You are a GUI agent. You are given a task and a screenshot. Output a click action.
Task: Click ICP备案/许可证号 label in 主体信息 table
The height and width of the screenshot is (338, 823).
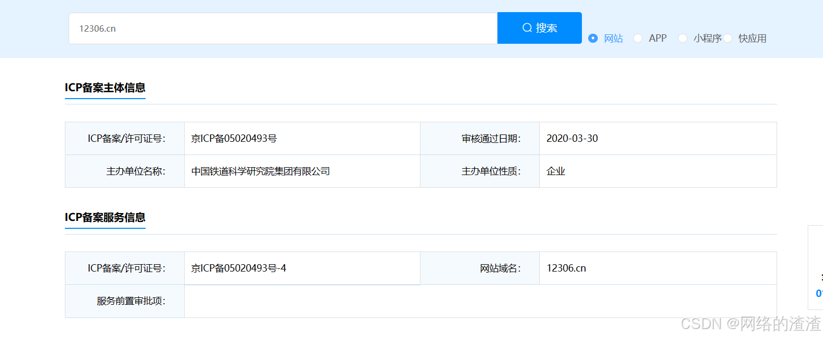[x=127, y=139]
